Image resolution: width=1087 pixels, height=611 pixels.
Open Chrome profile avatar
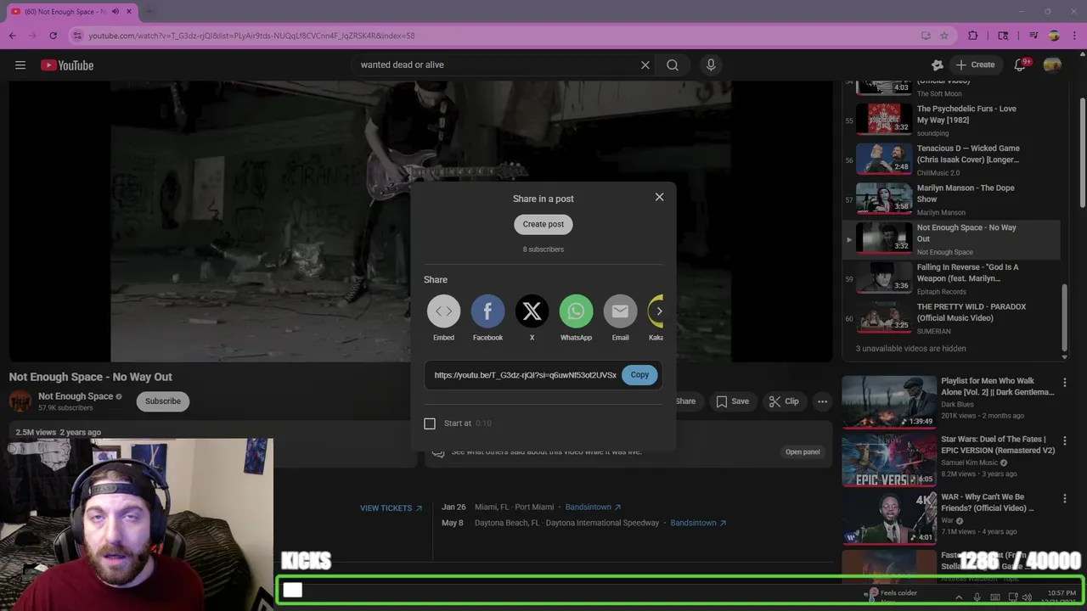pyautogui.click(x=1054, y=36)
